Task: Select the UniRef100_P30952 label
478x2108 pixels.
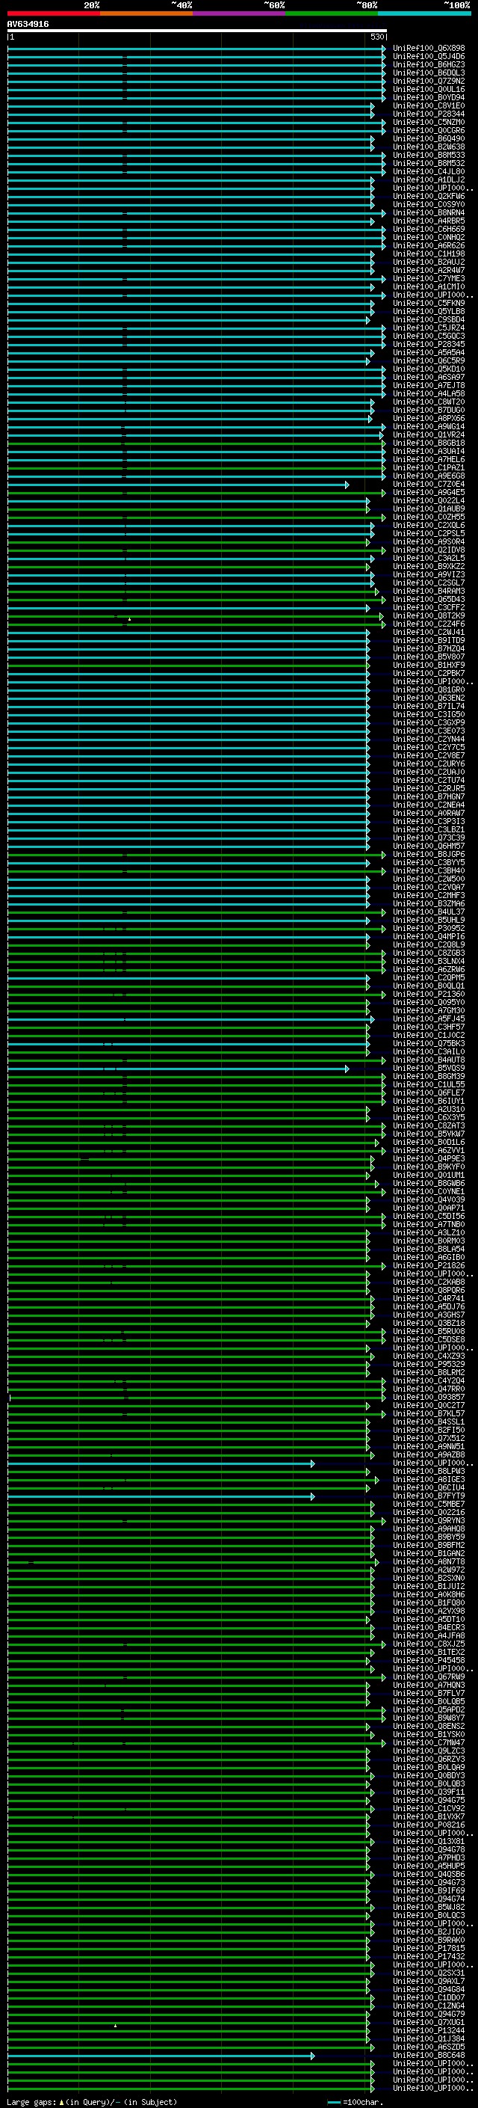Action: click(x=429, y=929)
